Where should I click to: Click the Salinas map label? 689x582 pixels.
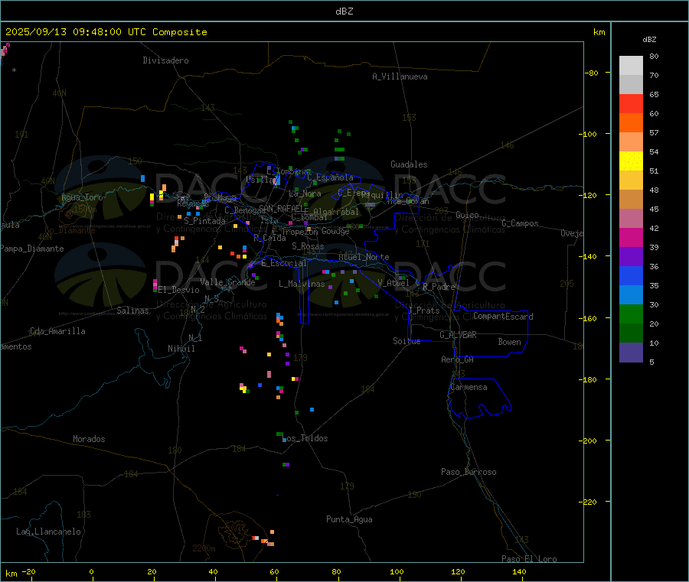click(x=133, y=311)
